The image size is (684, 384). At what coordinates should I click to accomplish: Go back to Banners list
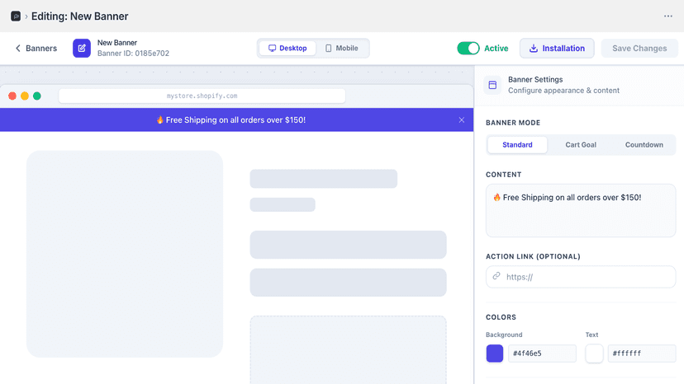pyautogui.click(x=36, y=49)
